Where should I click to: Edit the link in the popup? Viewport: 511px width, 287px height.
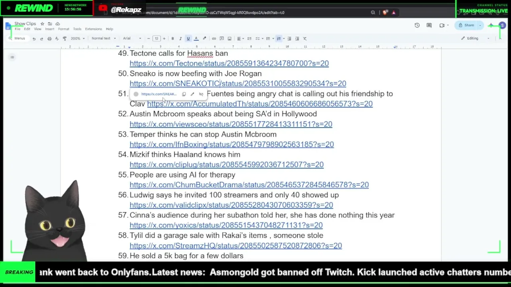(x=192, y=94)
